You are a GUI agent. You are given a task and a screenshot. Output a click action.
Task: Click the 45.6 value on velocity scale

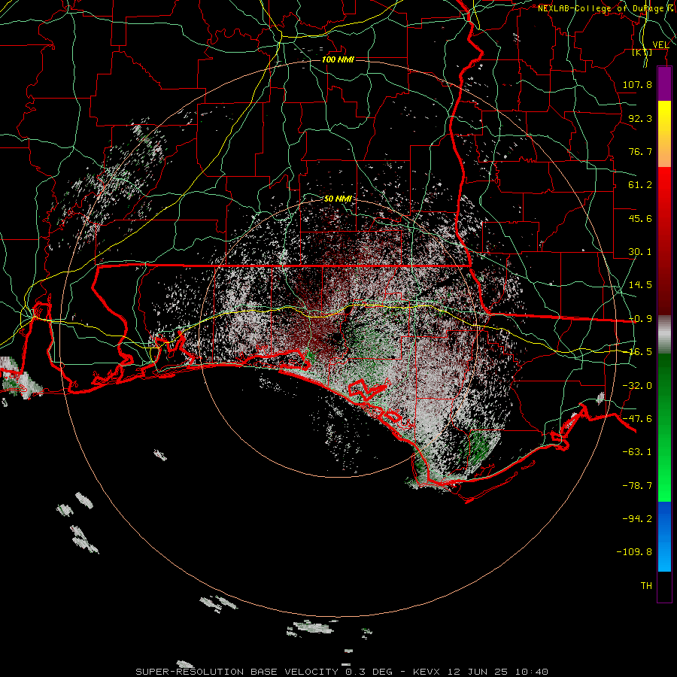click(x=640, y=218)
